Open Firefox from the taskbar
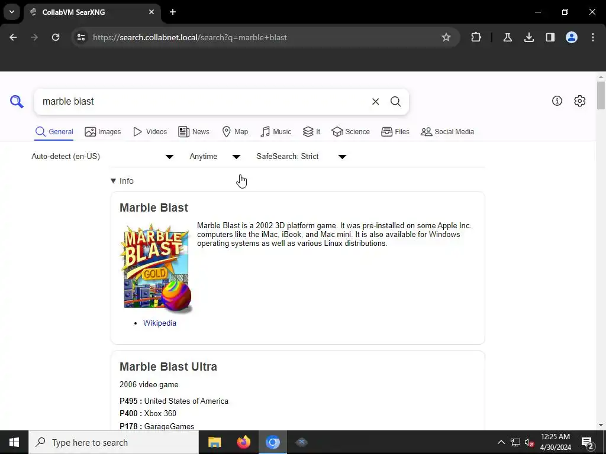This screenshot has width=606, height=454. (243, 442)
